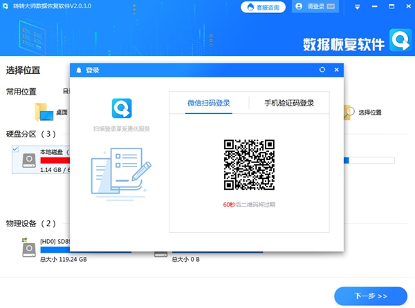
Task: Click the 60秒后二维码将过期 notice
Action: tap(249, 204)
